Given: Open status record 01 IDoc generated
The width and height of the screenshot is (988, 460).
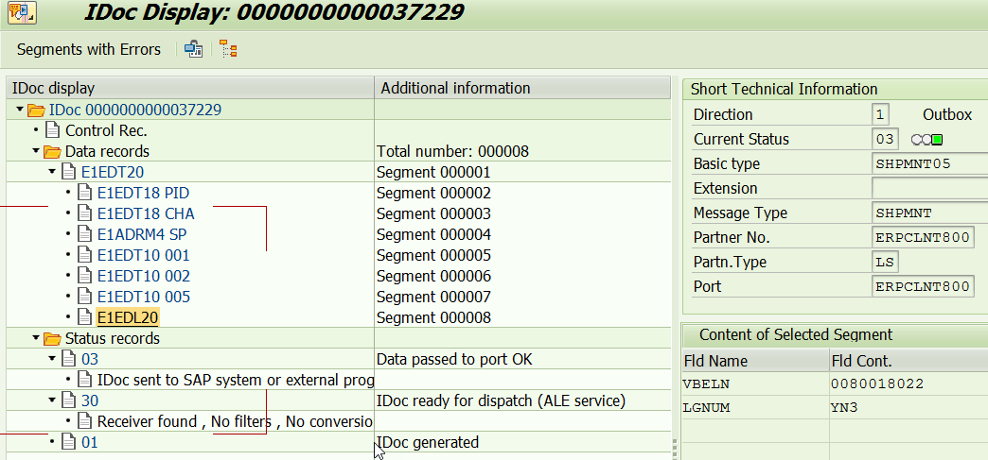Looking at the screenshot, I should [x=90, y=442].
